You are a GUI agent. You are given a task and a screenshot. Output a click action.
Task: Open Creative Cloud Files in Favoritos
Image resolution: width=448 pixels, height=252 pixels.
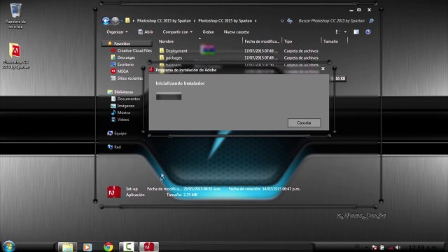pos(131,50)
